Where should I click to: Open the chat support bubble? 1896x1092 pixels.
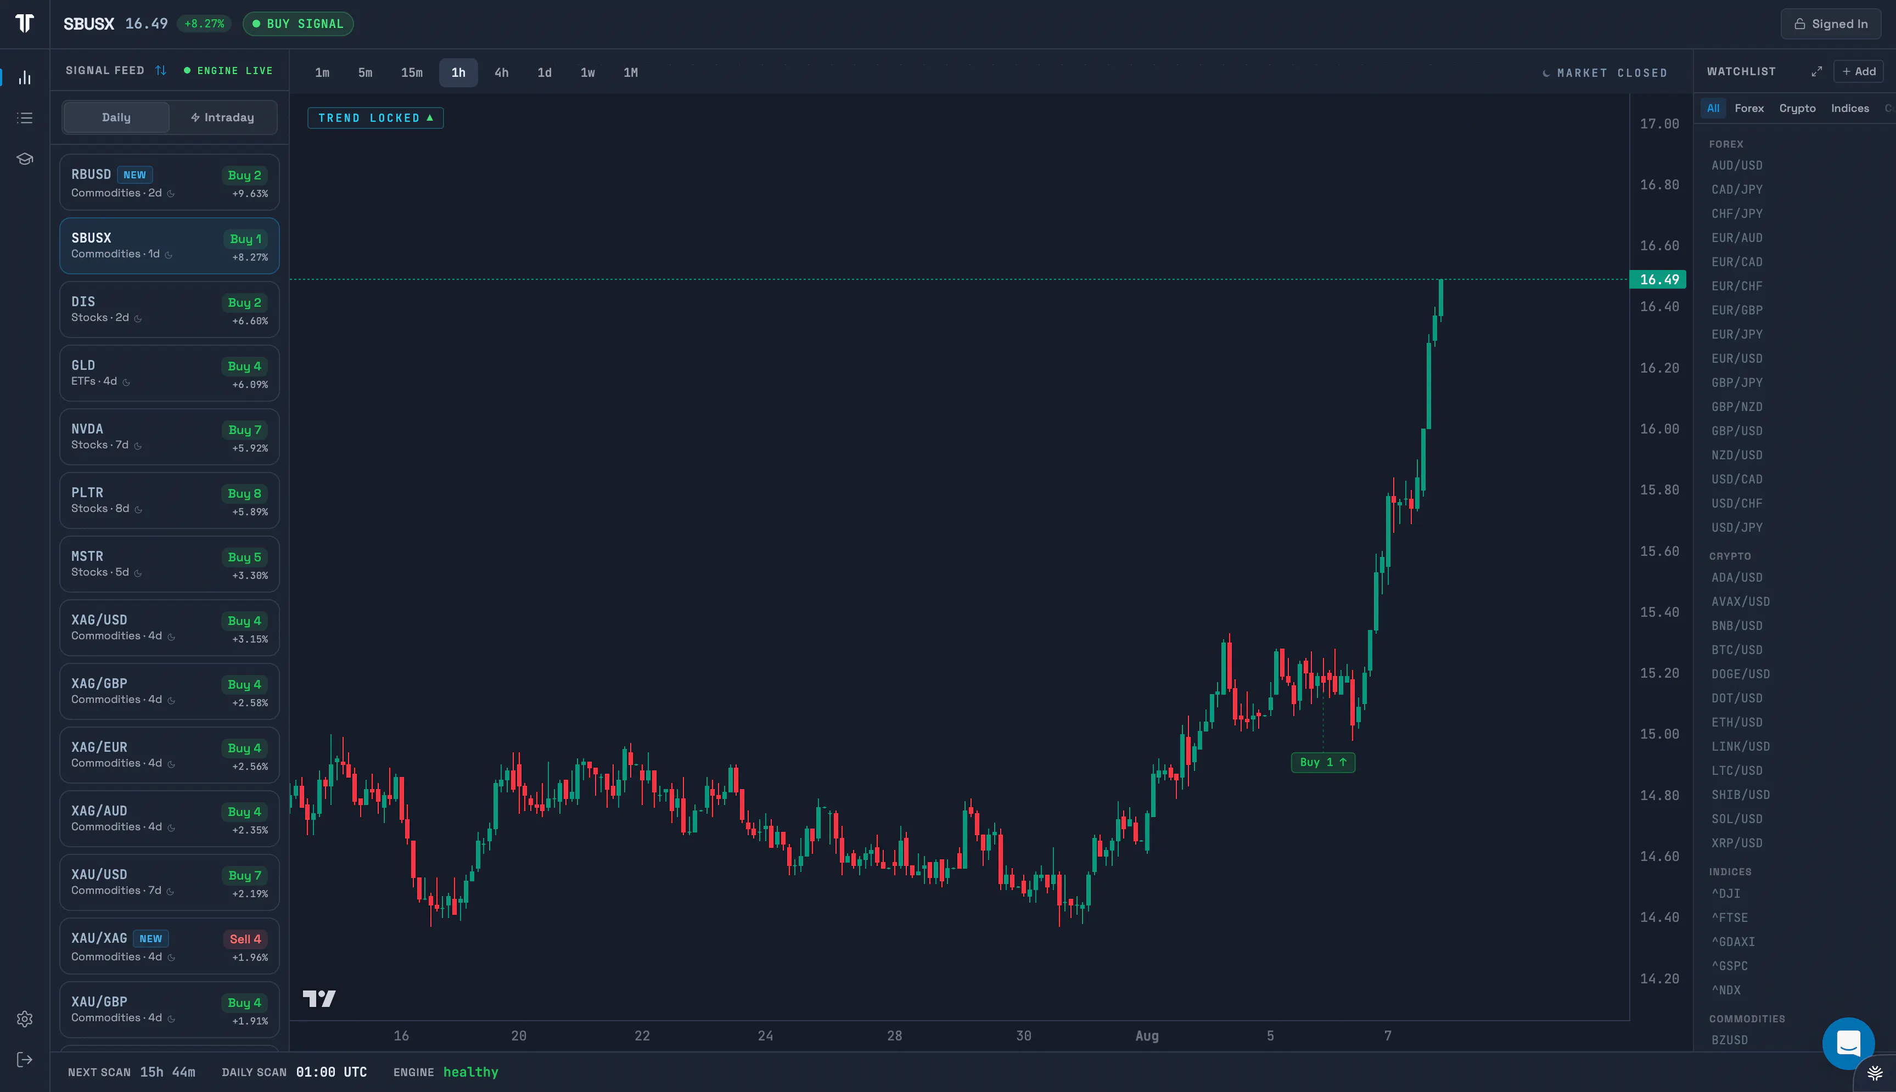[1848, 1043]
